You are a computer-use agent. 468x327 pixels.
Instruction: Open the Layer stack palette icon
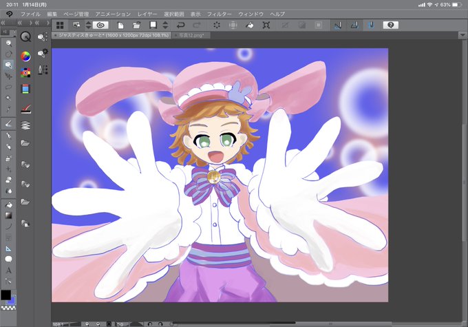25,125
